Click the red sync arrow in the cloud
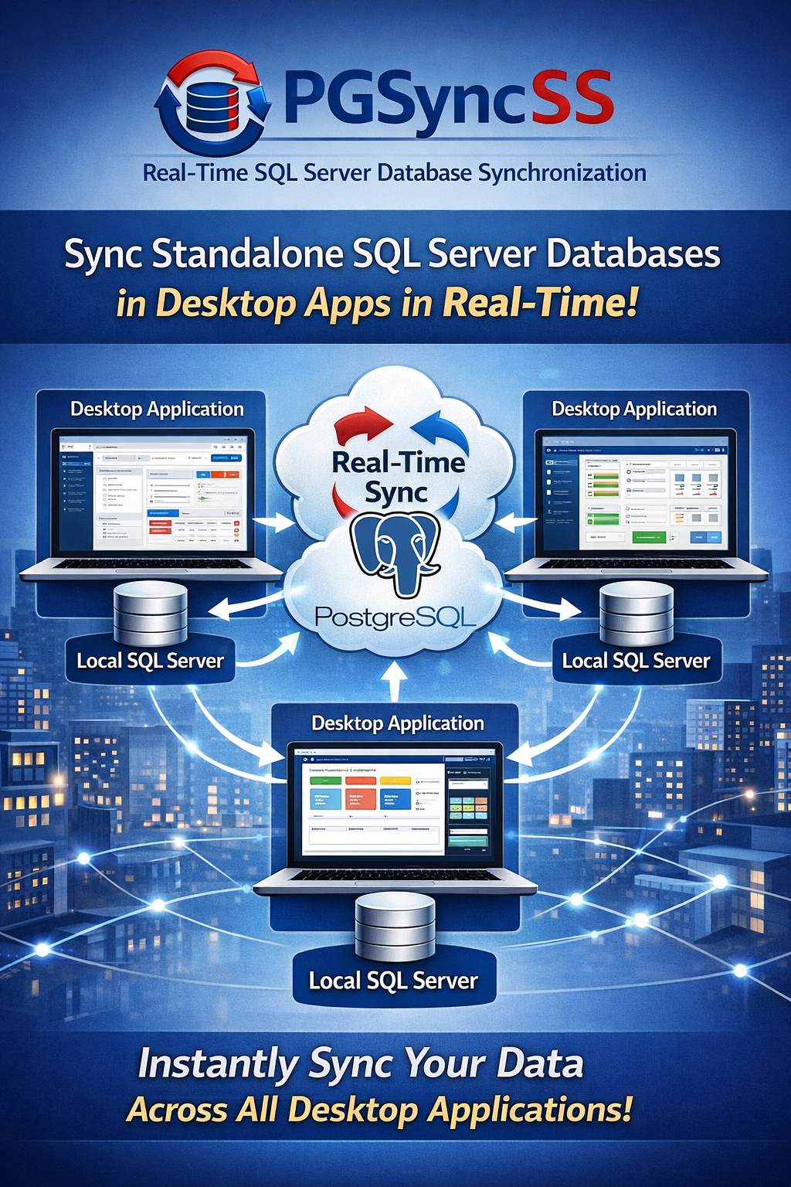The width and height of the screenshot is (791, 1187). (362, 429)
